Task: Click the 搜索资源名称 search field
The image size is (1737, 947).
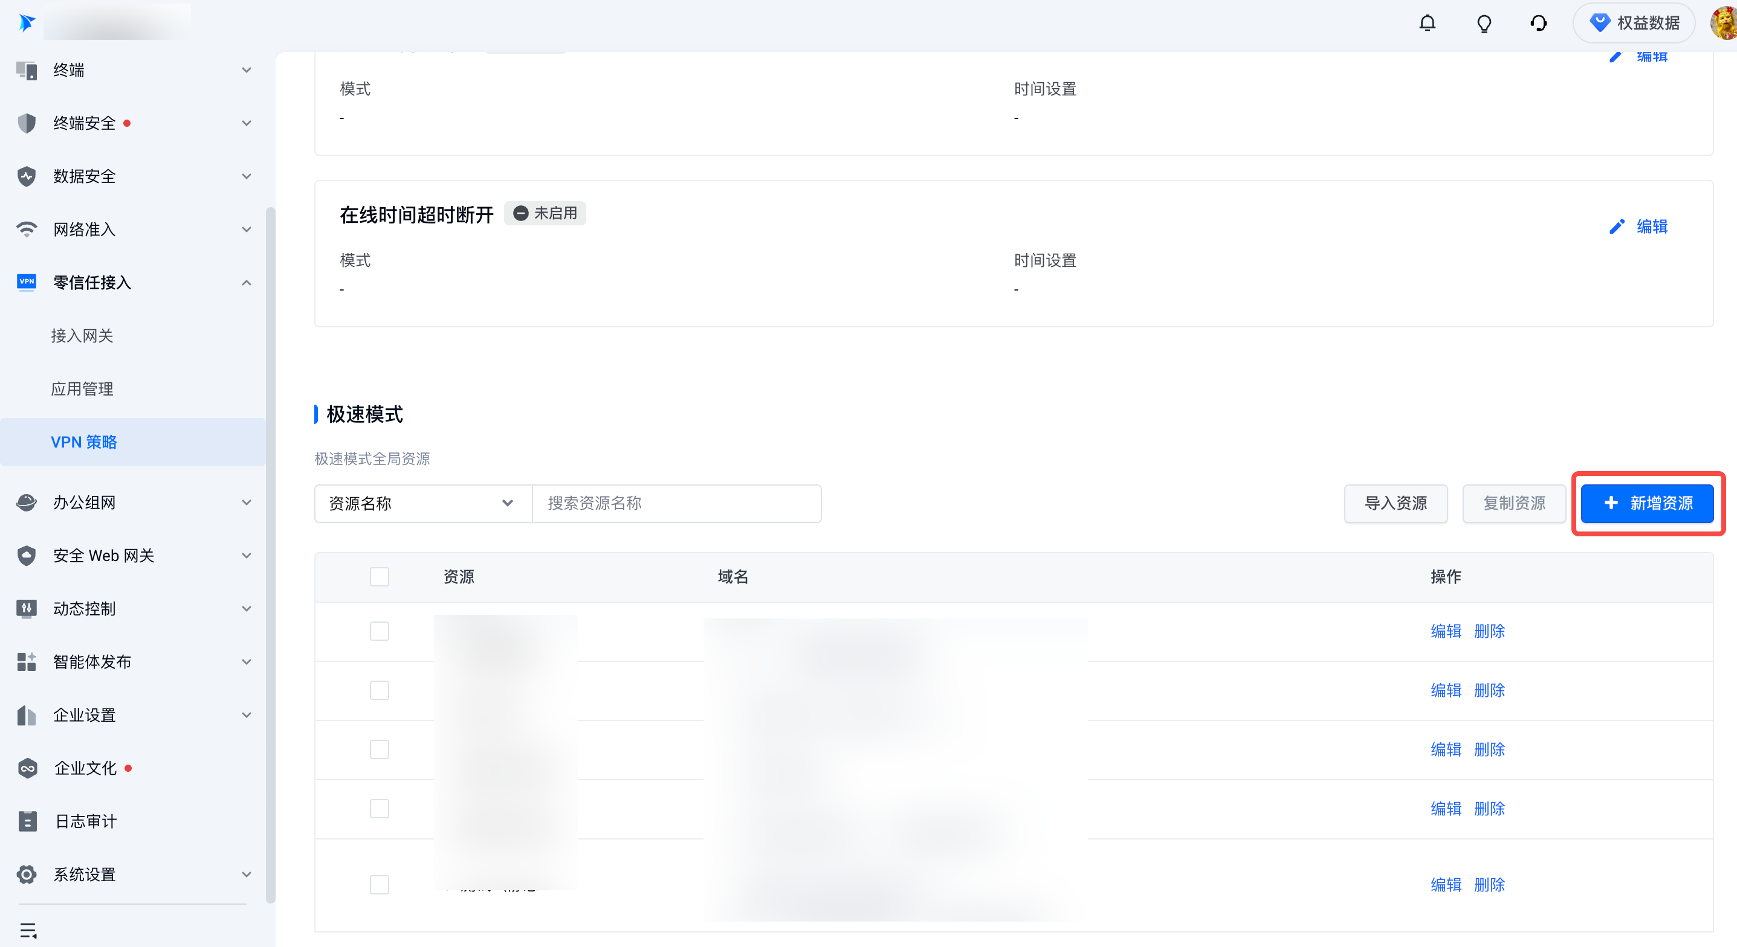Action: pyautogui.click(x=676, y=504)
